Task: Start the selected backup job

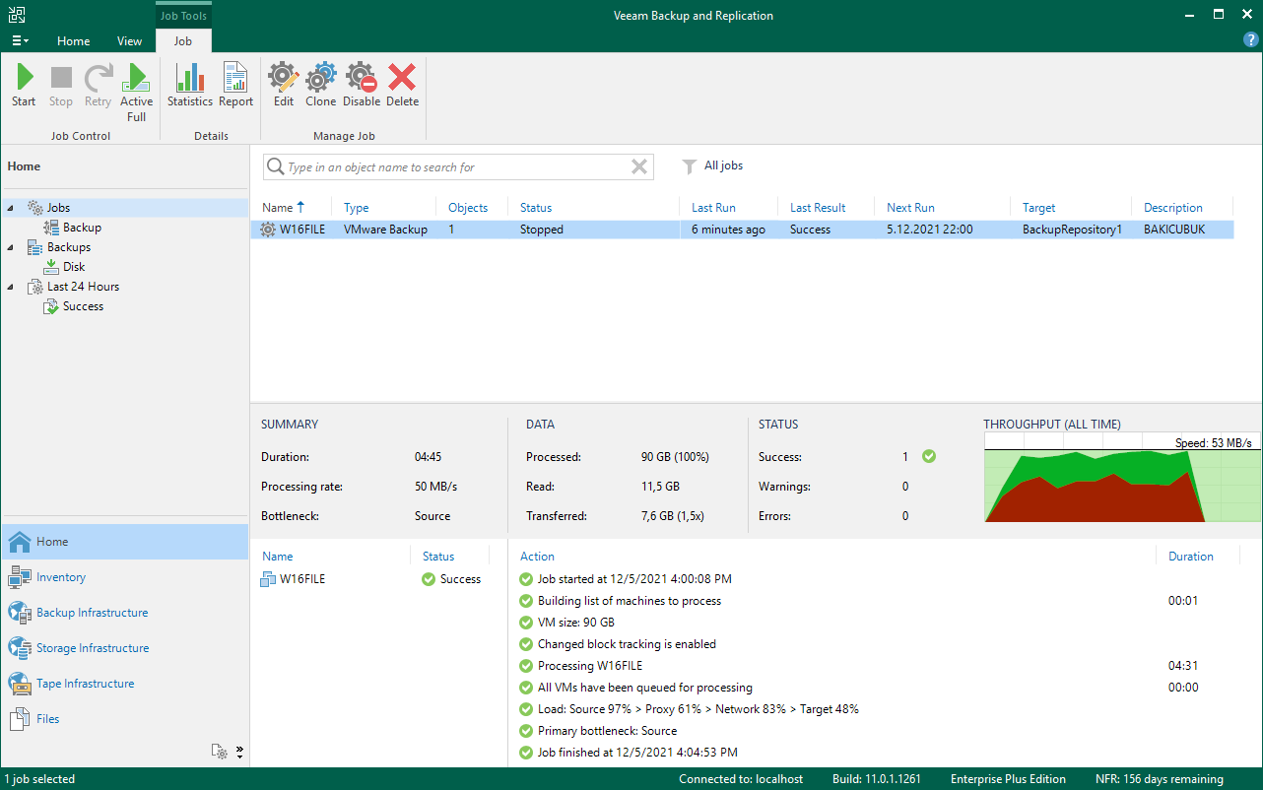Action: [24, 86]
